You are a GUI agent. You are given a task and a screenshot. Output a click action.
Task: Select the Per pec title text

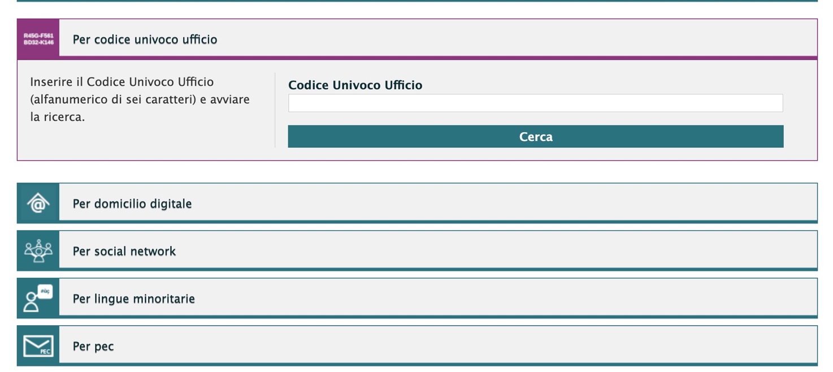click(x=93, y=346)
